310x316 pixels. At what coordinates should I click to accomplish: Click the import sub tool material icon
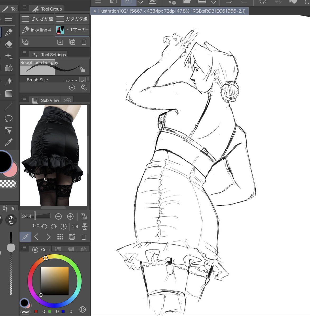[60, 42]
